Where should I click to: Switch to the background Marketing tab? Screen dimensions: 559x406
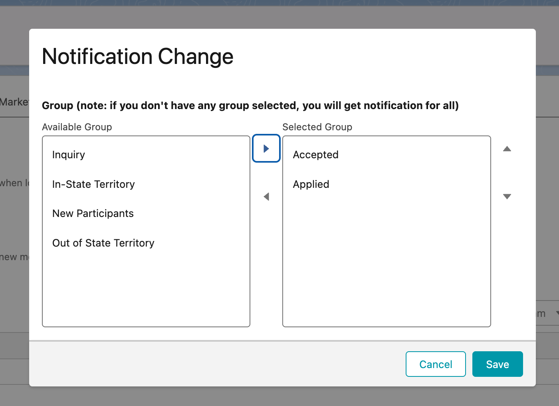pyautogui.click(x=14, y=102)
